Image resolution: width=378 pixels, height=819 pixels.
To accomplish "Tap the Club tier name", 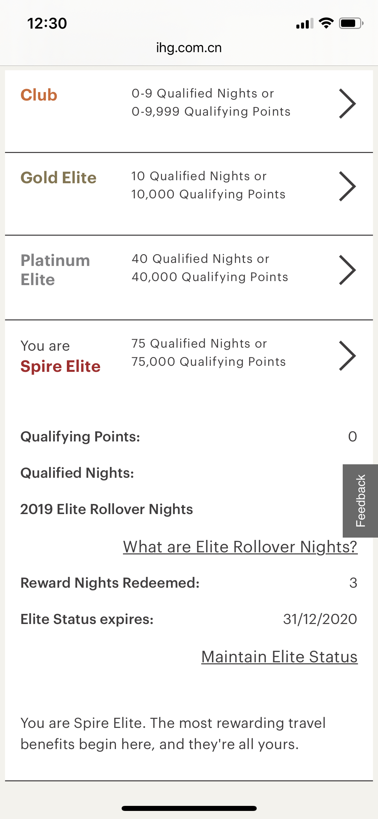I will tap(39, 95).
